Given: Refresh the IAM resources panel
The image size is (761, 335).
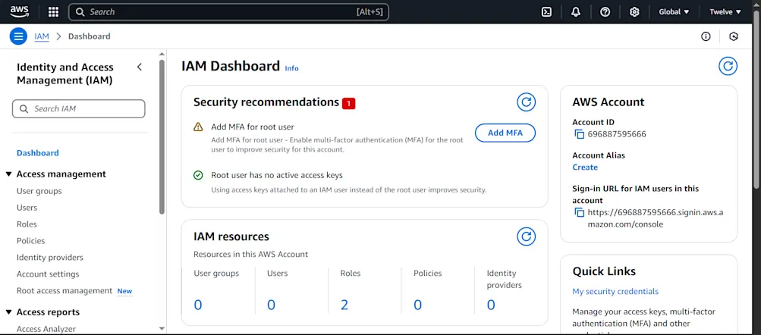Looking at the screenshot, I should pos(526,236).
